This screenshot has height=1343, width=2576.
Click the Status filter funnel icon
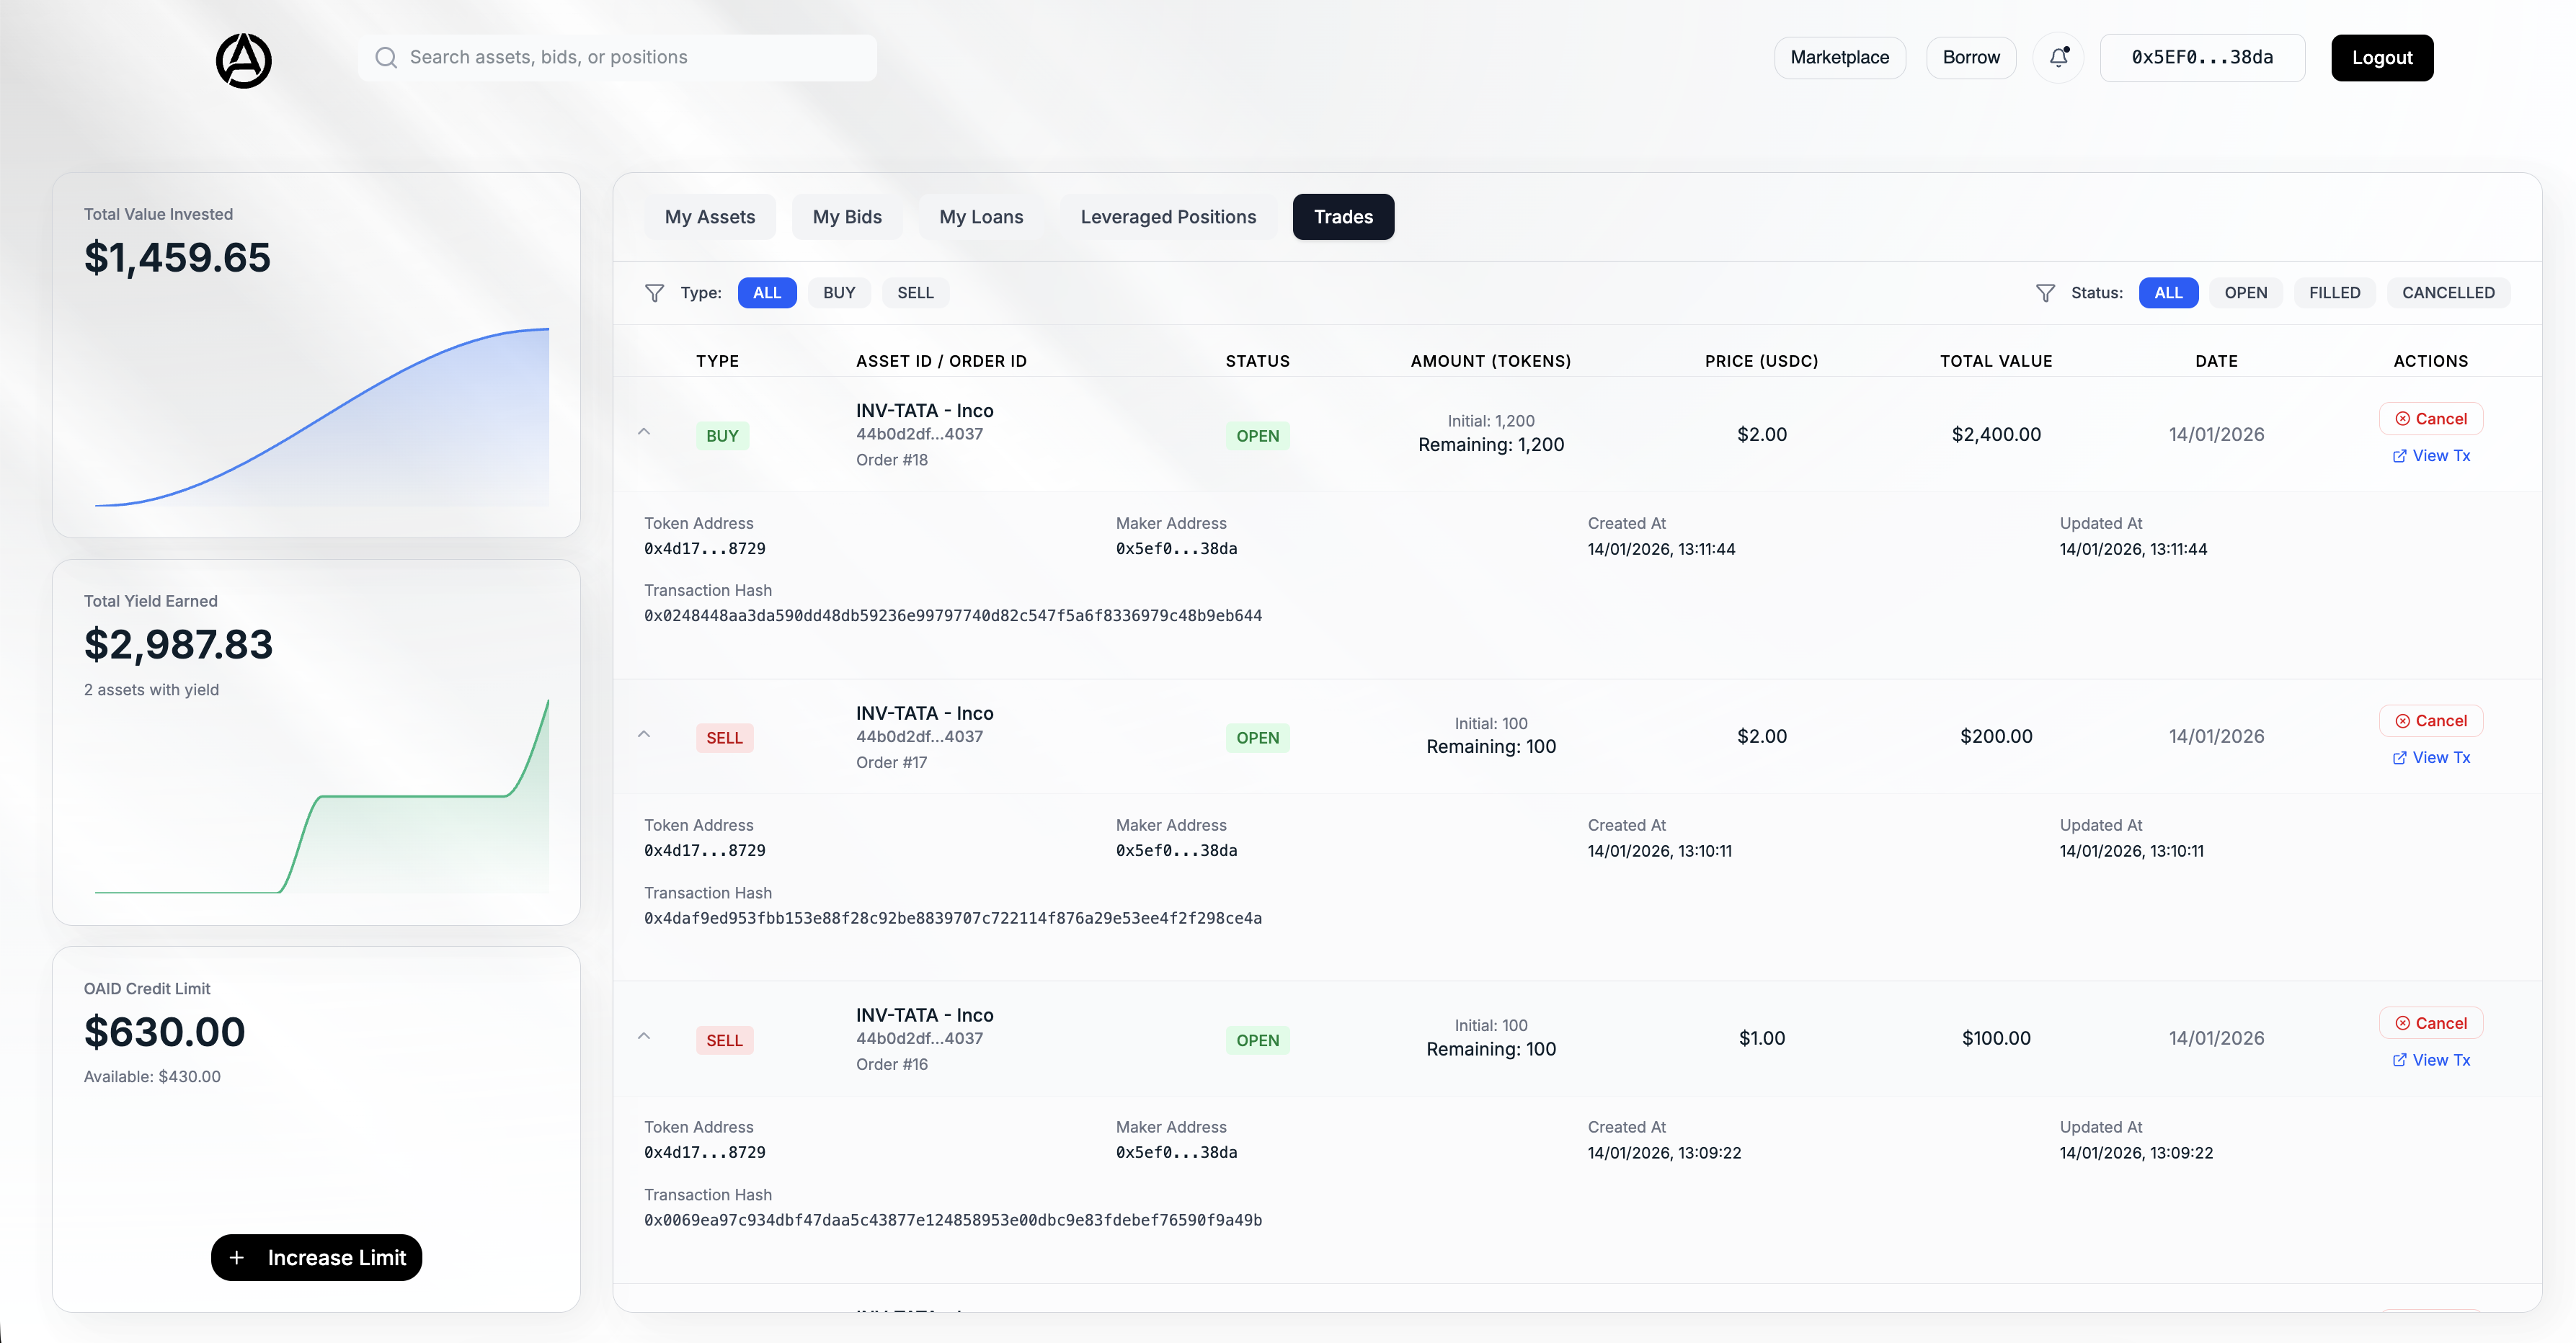tap(2045, 293)
